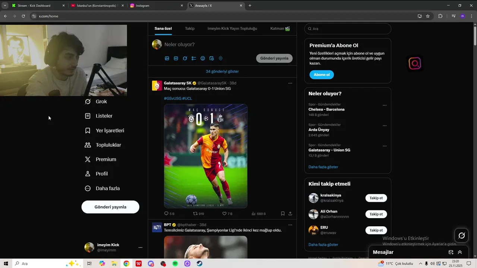This screenshot has height=268, width=477.
Task: Open Steam from the taskbar
Action: [x=199, y=264]
